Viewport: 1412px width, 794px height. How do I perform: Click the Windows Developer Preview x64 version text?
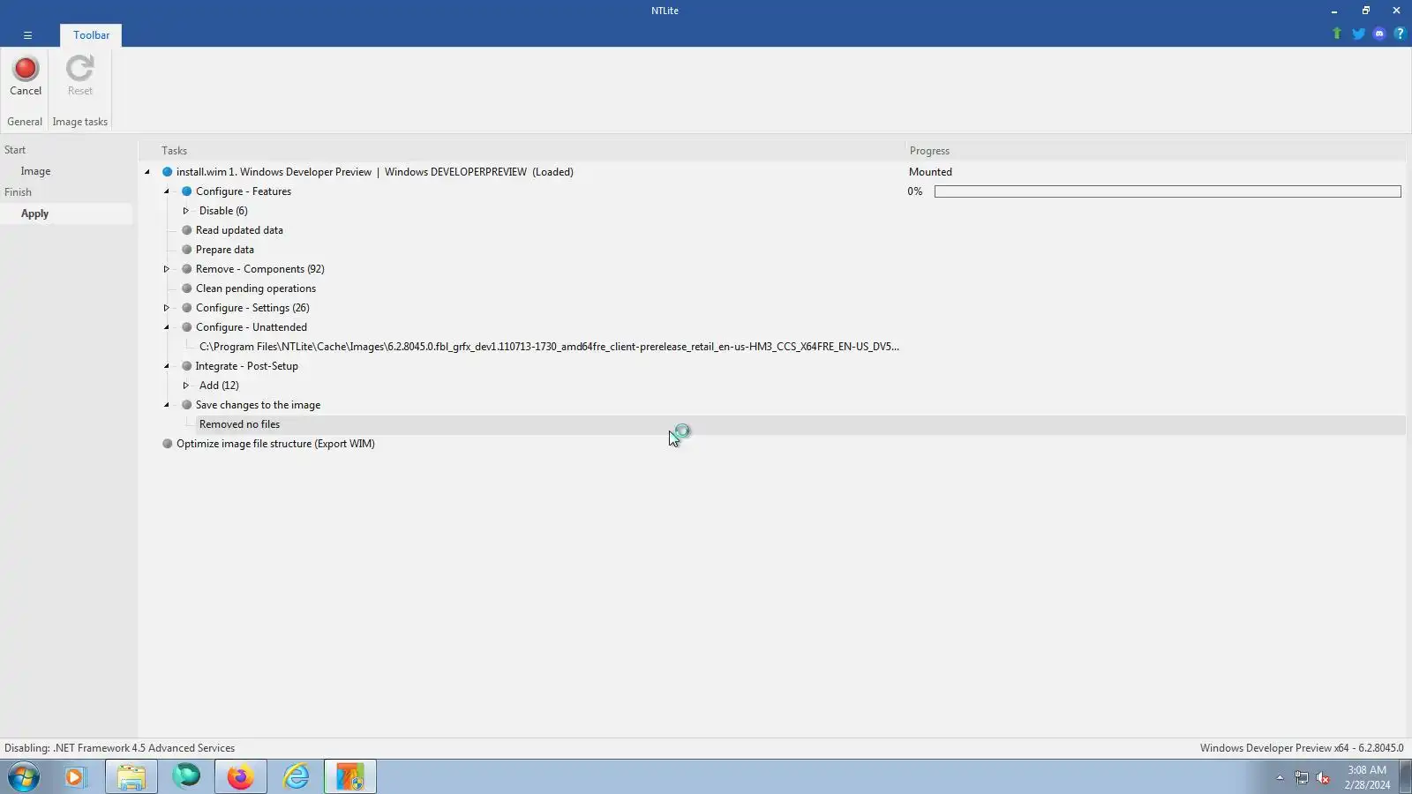coord(1302,748)
